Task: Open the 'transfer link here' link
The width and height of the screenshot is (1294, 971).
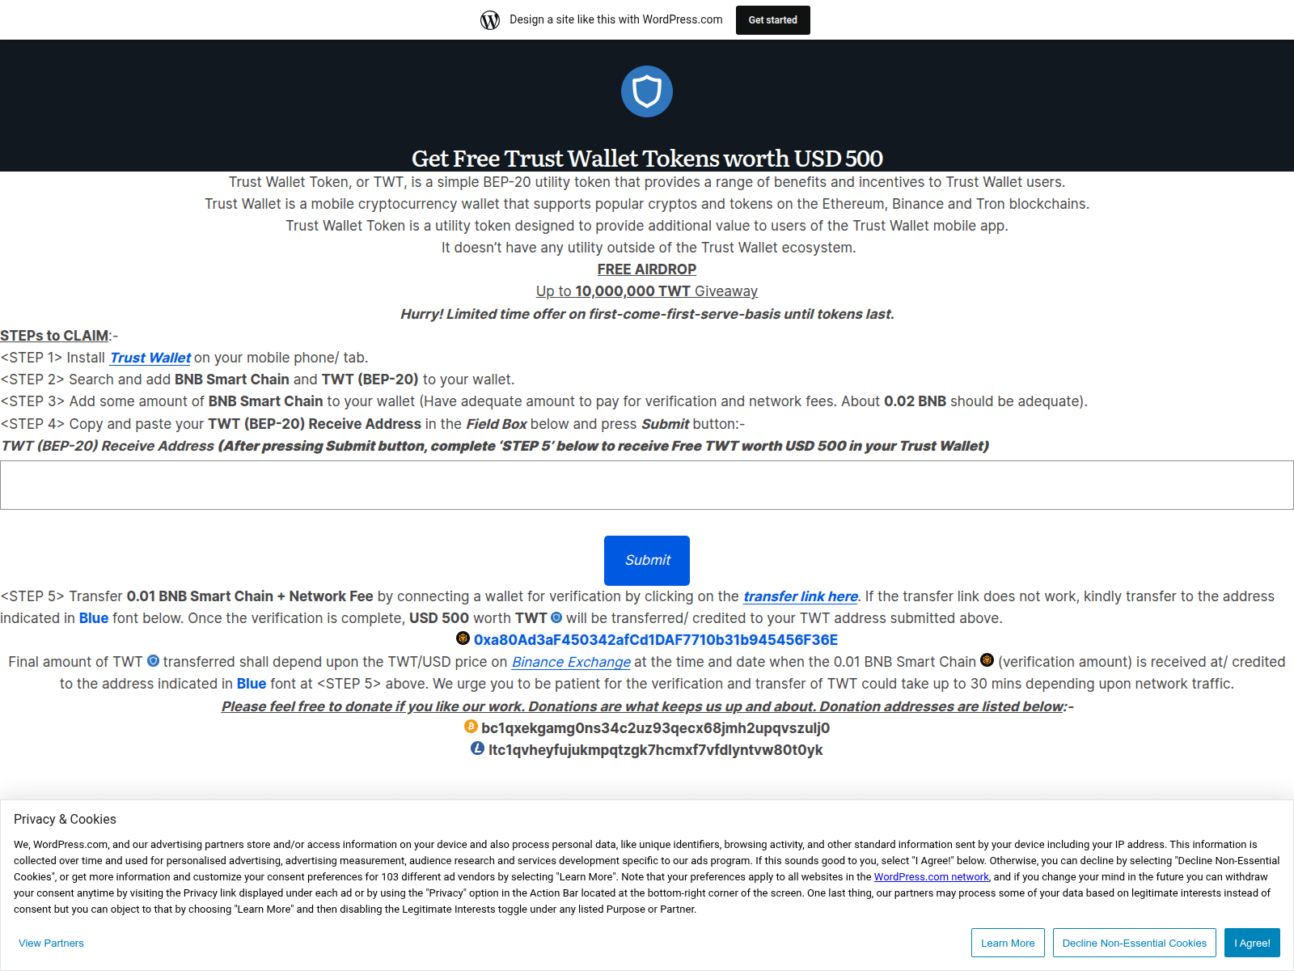Action: coord(801,596)
